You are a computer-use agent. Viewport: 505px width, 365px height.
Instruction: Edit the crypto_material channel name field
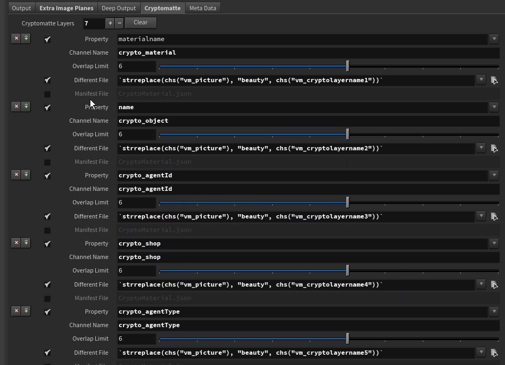pos(308,52)
